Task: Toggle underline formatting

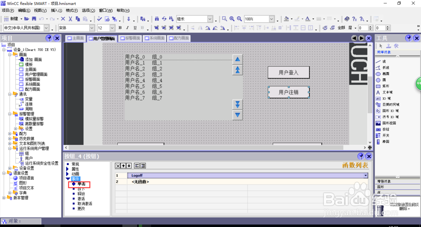Action: 135,28
